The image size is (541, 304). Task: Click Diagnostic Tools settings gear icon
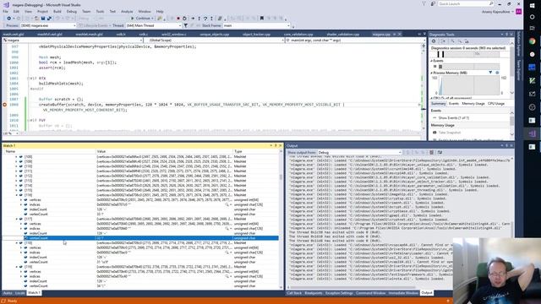[x=434, y=41]
